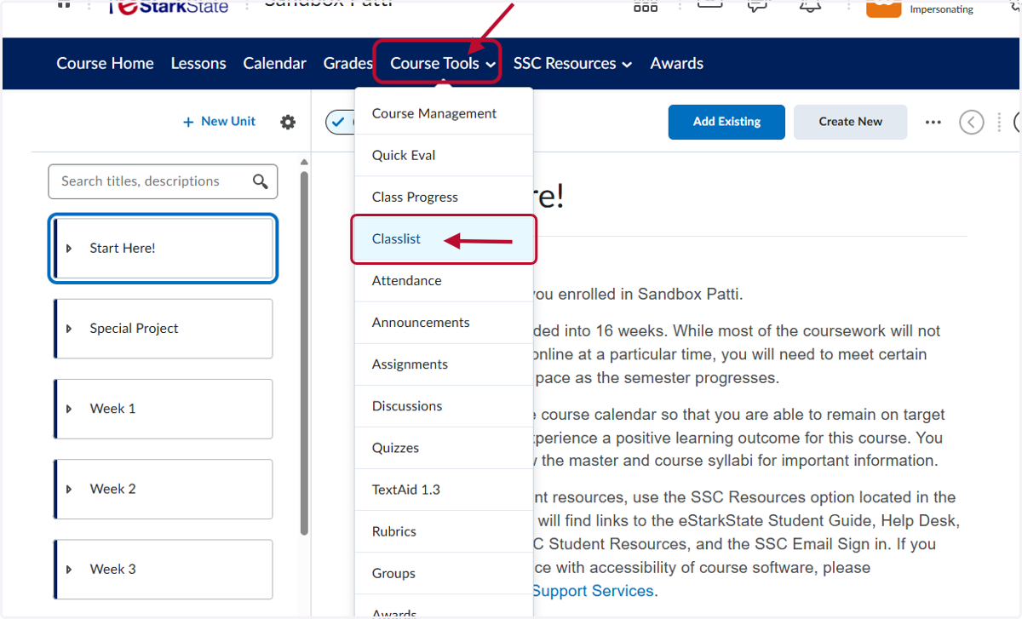This screenshot has width=1022, height=619.
Task: Choose Classlist in Course Tools menu
Action: [x=444, y=239]
